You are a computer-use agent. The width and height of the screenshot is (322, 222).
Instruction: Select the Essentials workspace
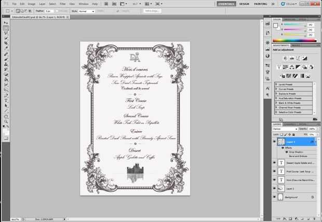[226, 4]
